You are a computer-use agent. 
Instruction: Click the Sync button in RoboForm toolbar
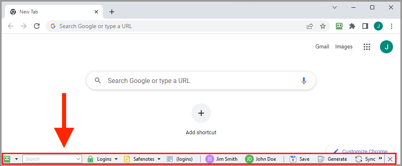pyautogui.click(x=365, y=159)
